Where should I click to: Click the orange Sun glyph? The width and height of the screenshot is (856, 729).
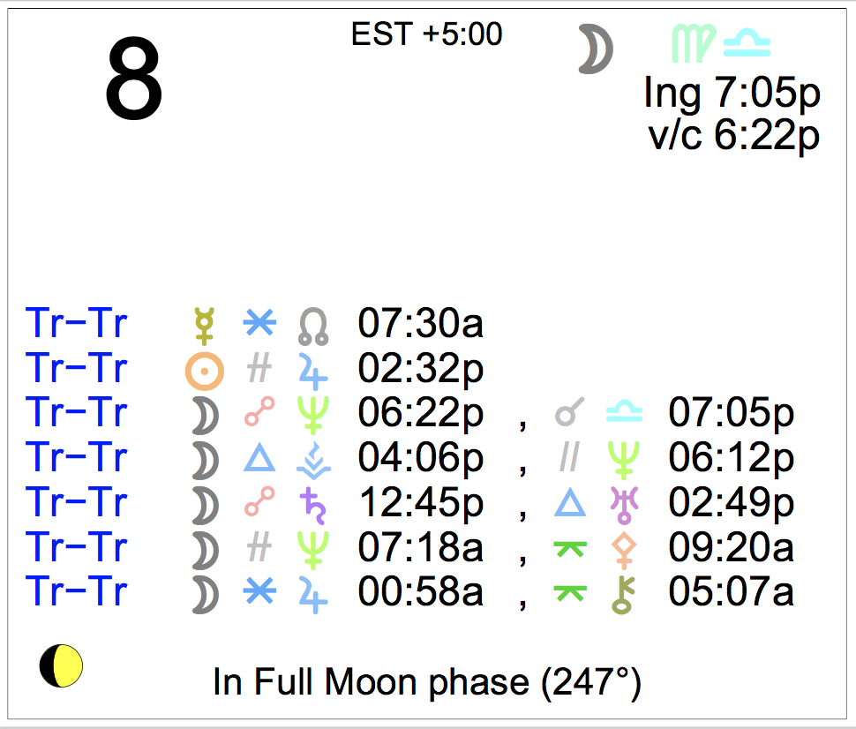coord(204,370)
